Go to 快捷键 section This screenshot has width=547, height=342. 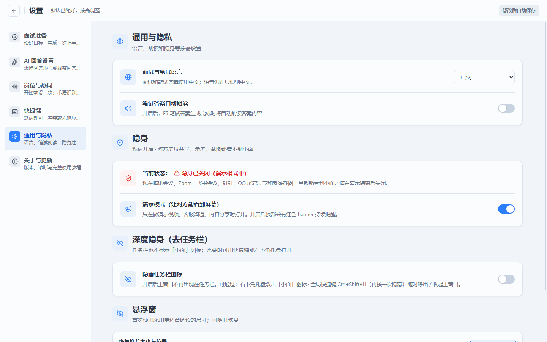point(46,114)
